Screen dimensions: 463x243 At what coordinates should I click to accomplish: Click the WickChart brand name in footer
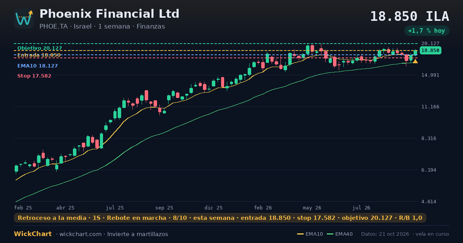(33, 234)
